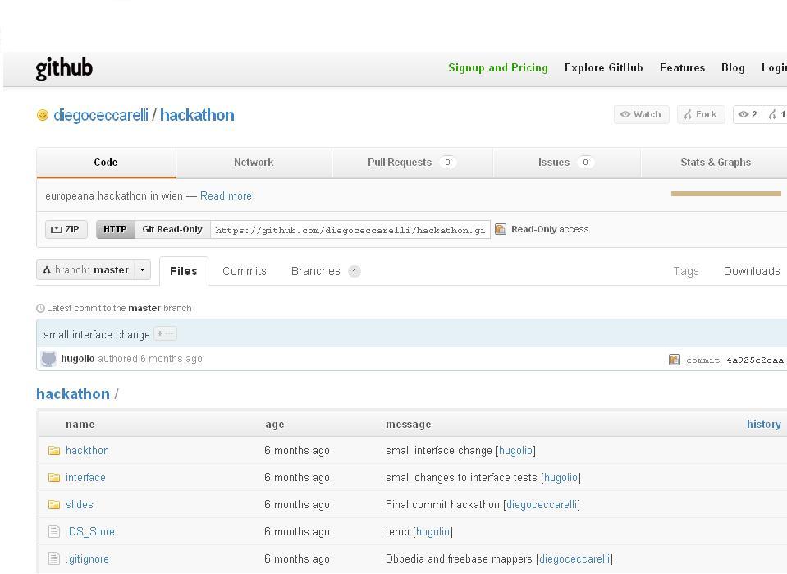Click the Read more link
The image size is (787, 574).
click(x=226, y=195)
